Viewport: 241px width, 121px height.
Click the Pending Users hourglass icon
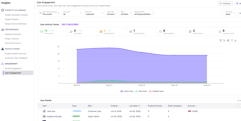coord(101,32)
